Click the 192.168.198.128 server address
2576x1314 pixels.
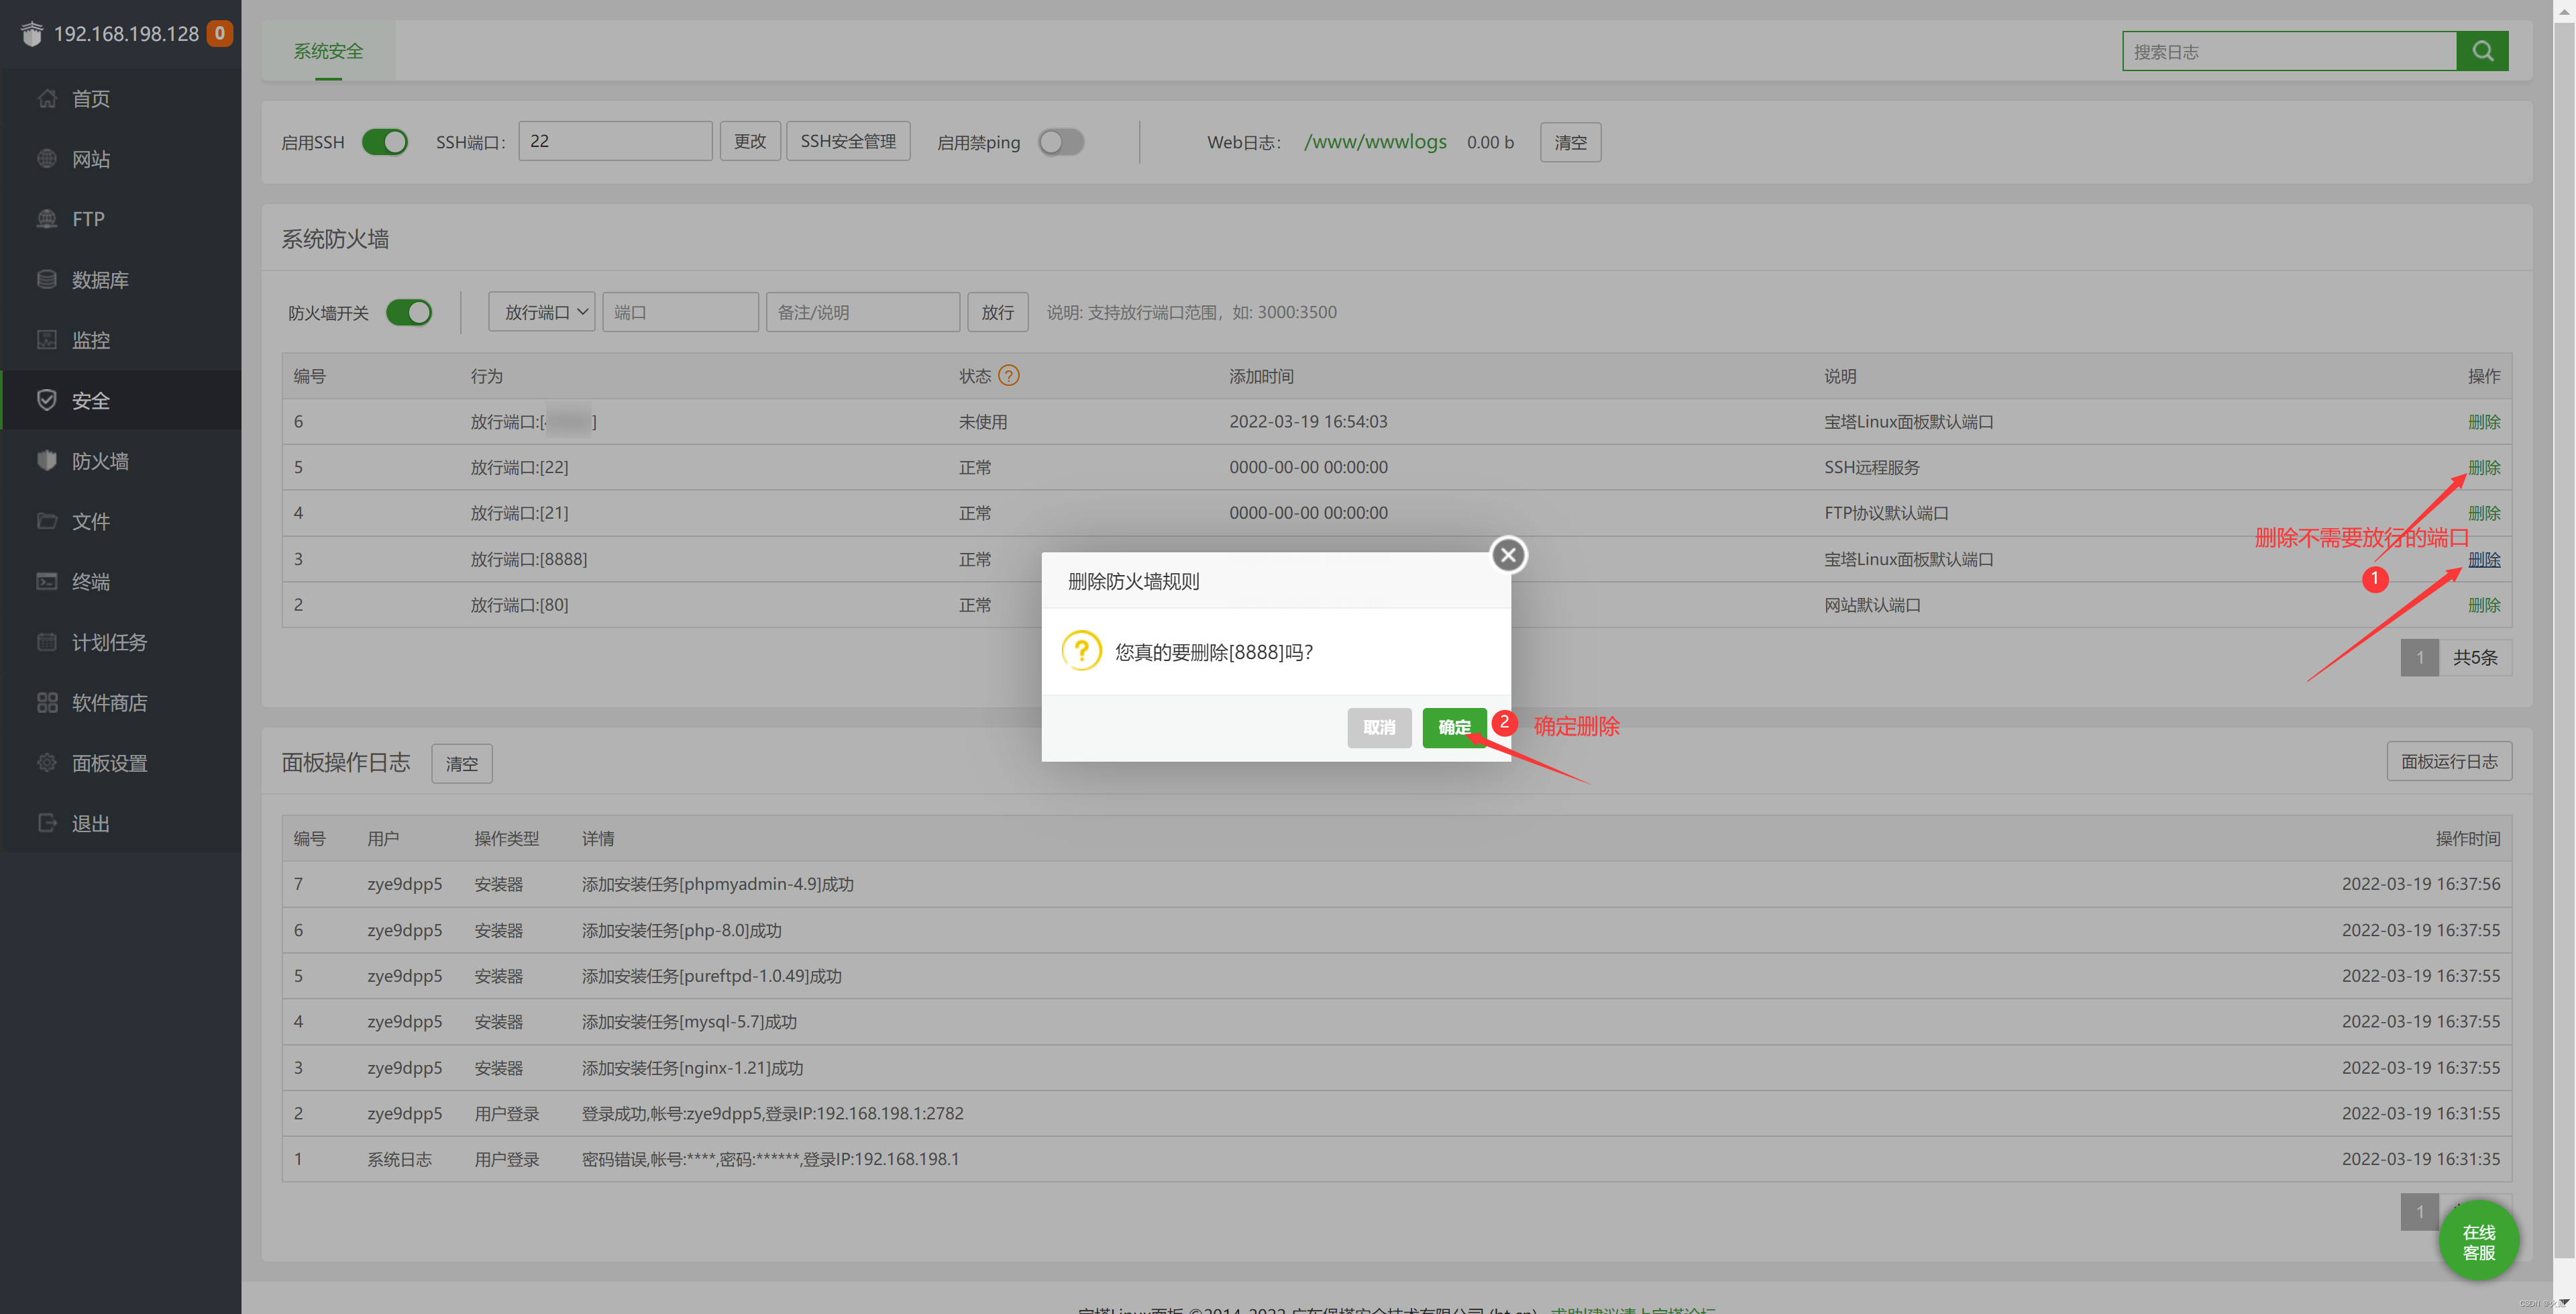pyautogui.click(x=126, y=34)
